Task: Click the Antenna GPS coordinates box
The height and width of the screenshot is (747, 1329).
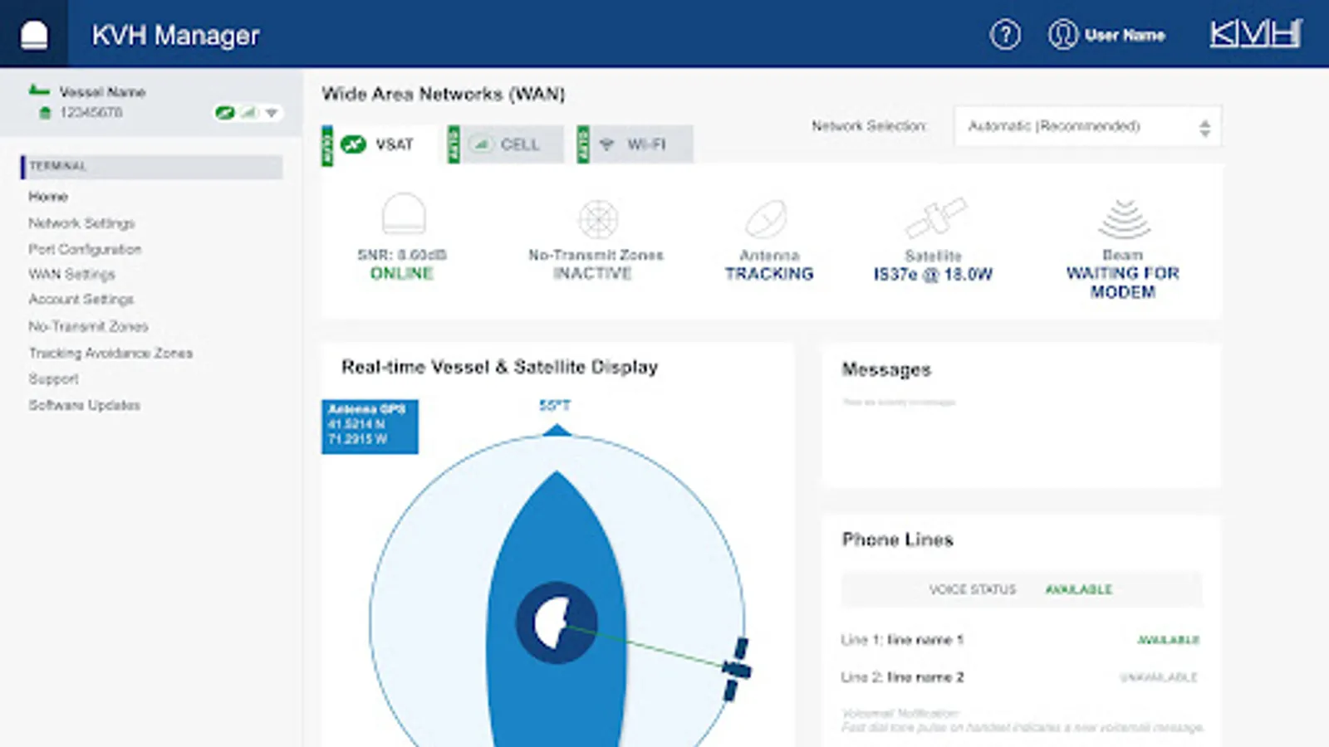Action: tap(370, 427)
